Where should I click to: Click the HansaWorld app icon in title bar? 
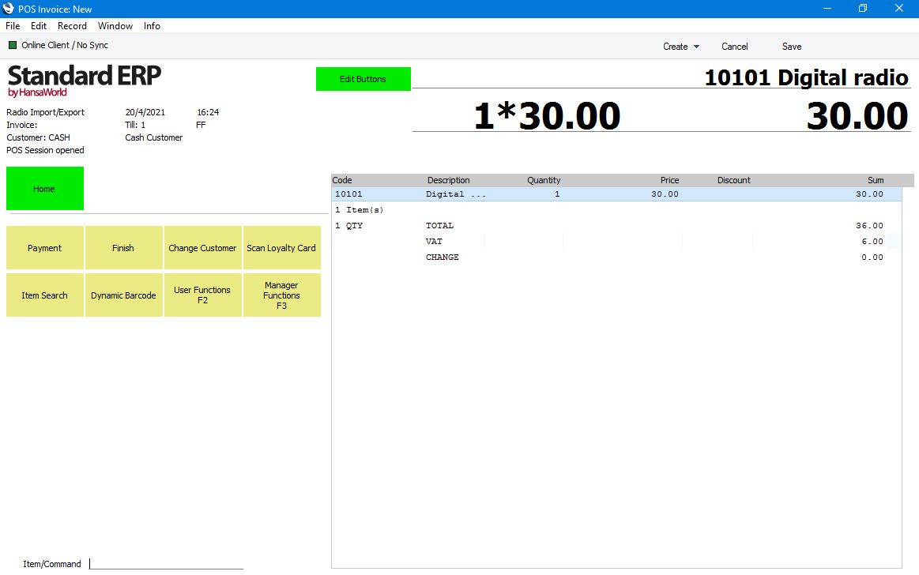tap(8, 8)
